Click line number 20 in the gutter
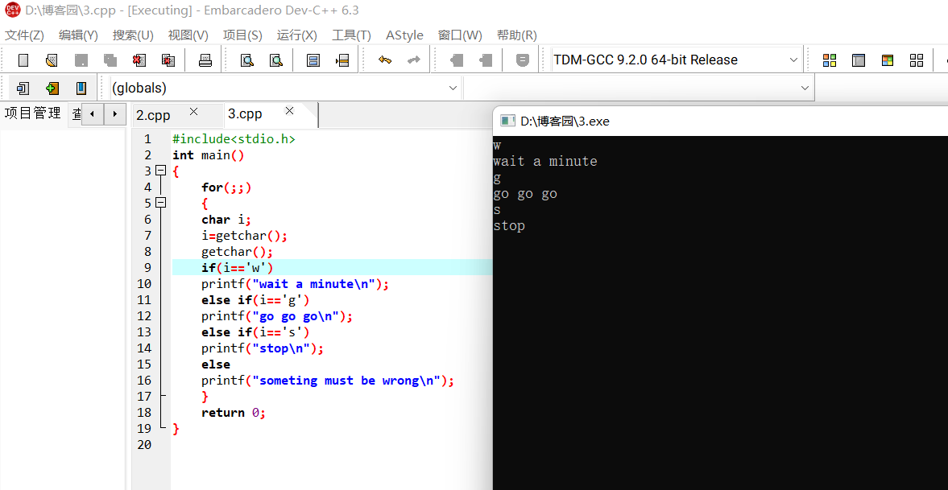Viewport: 948px width, 490px height. tap(144, 445)
